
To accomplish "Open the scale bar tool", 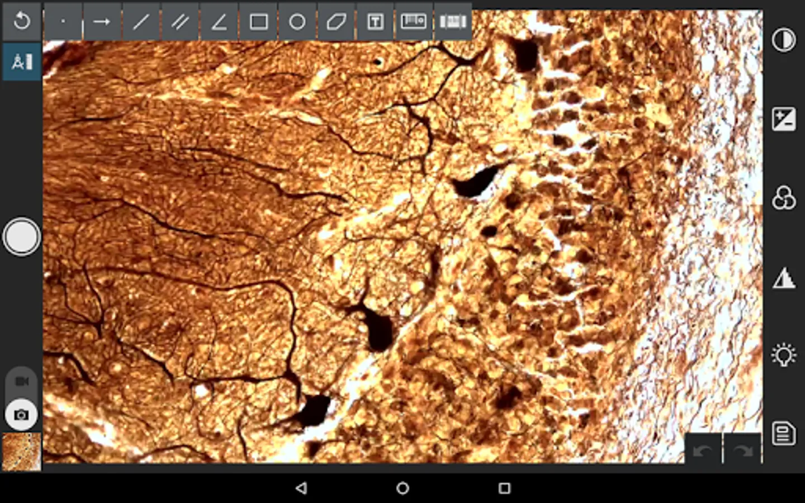I will (x=414, y=22).
